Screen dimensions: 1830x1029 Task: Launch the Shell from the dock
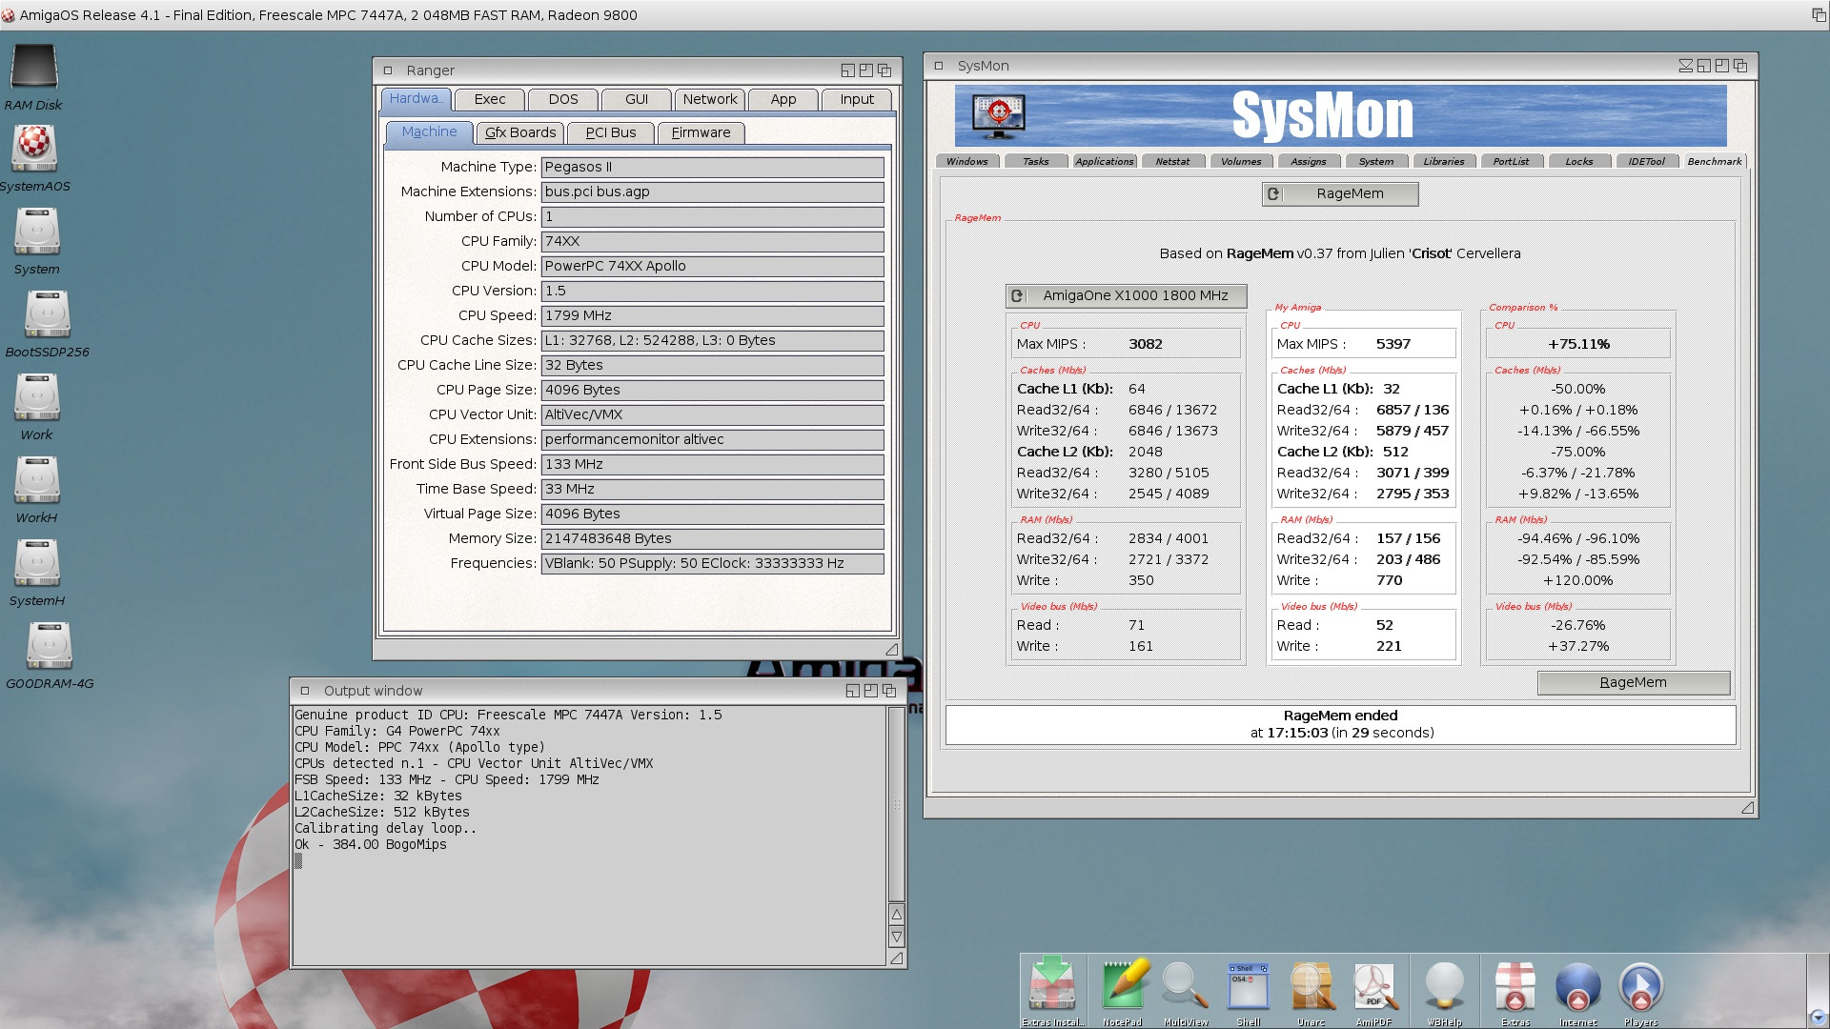[1249, 986]
